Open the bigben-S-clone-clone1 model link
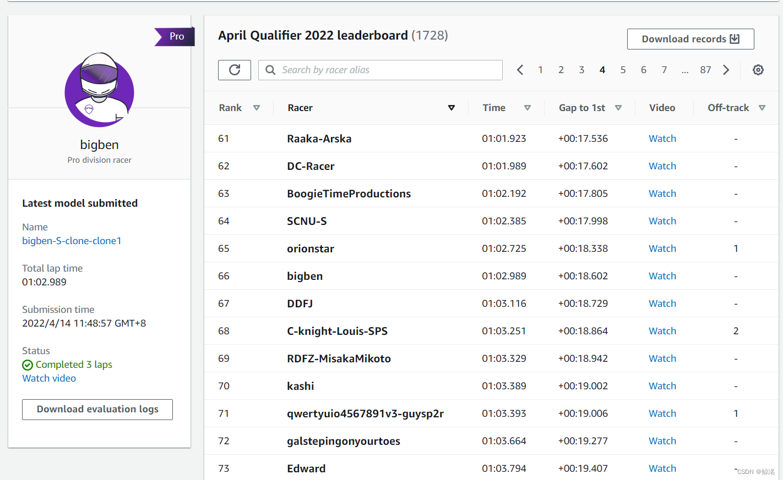 72,241
